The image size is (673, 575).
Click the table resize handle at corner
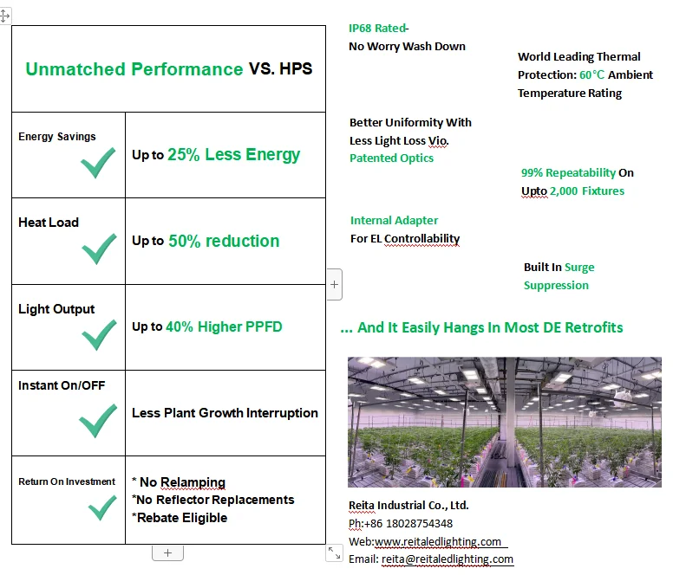click(335, 552)
